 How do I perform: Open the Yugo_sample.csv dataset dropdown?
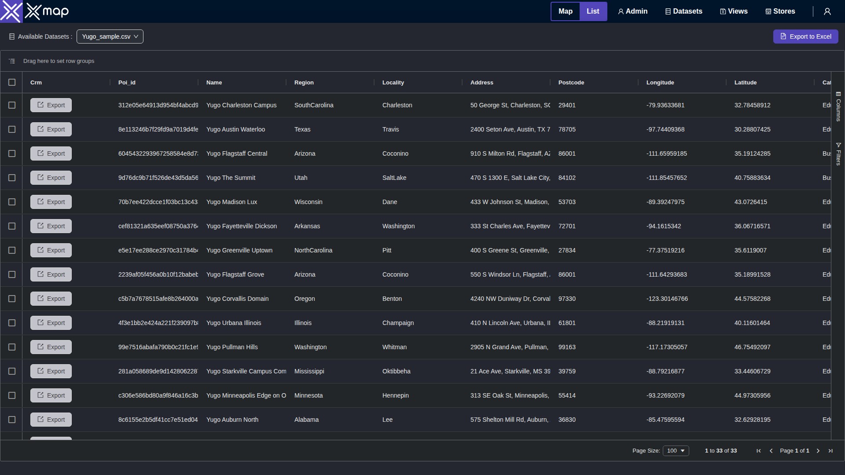coord(110,37)
